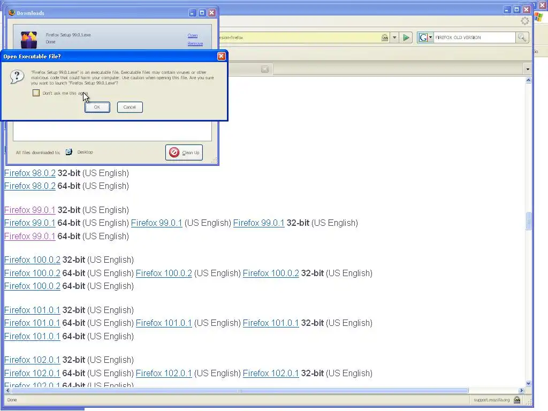548x411 pixels.
Task: Open Firefox 99.0.1 link followed by plain (US English)
Action: coord(157,223)
